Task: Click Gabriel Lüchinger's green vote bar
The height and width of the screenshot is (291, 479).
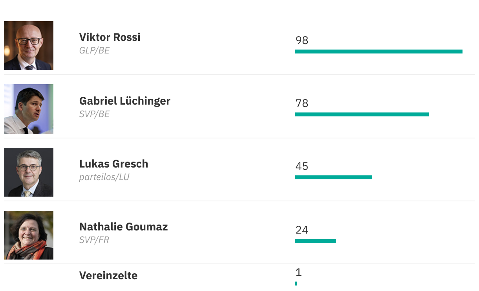Action: [x=362, y=114]
